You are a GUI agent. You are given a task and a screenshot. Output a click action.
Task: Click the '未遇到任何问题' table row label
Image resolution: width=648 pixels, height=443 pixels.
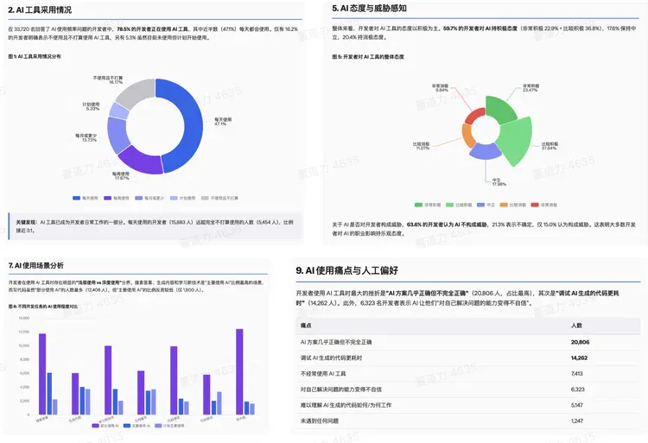click(320, 421)
